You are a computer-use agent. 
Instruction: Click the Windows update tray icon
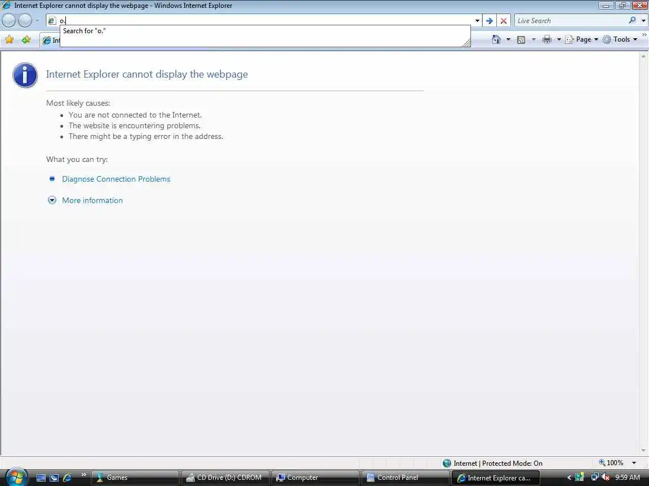[580, 478]
